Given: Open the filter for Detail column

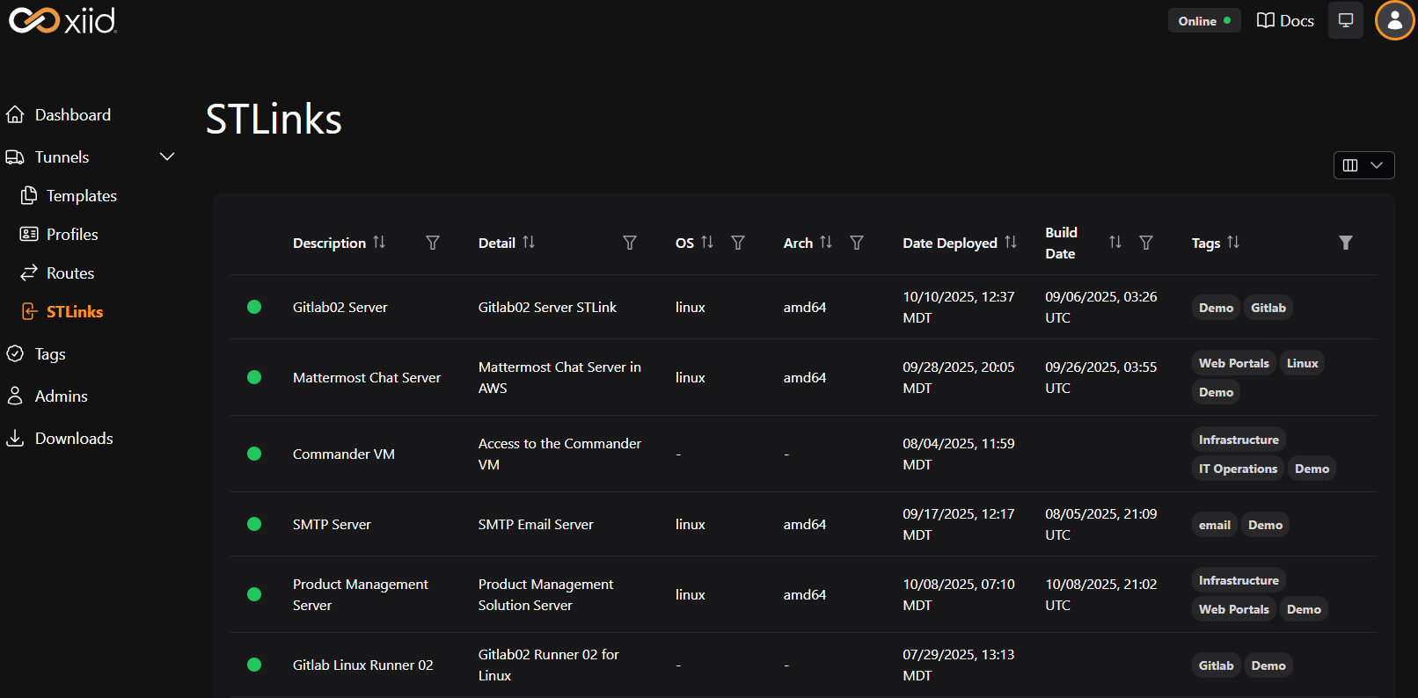Looking at the screenshot, I should click(629, 243).
